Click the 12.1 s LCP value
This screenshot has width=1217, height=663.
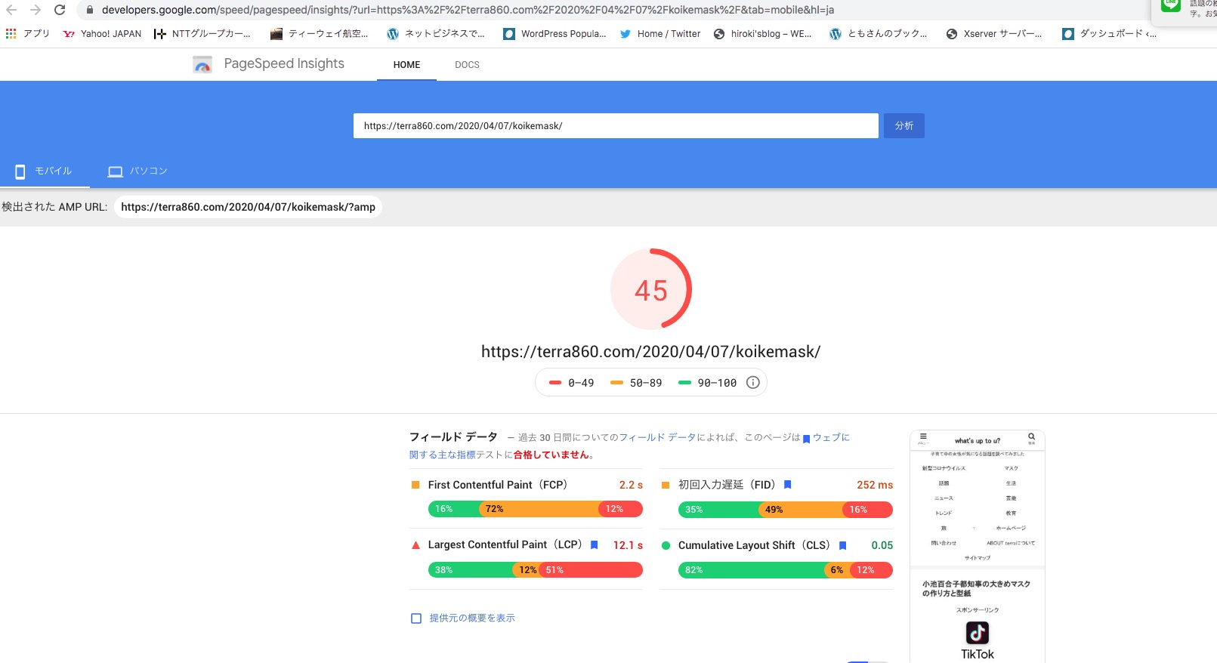(628, 545)
